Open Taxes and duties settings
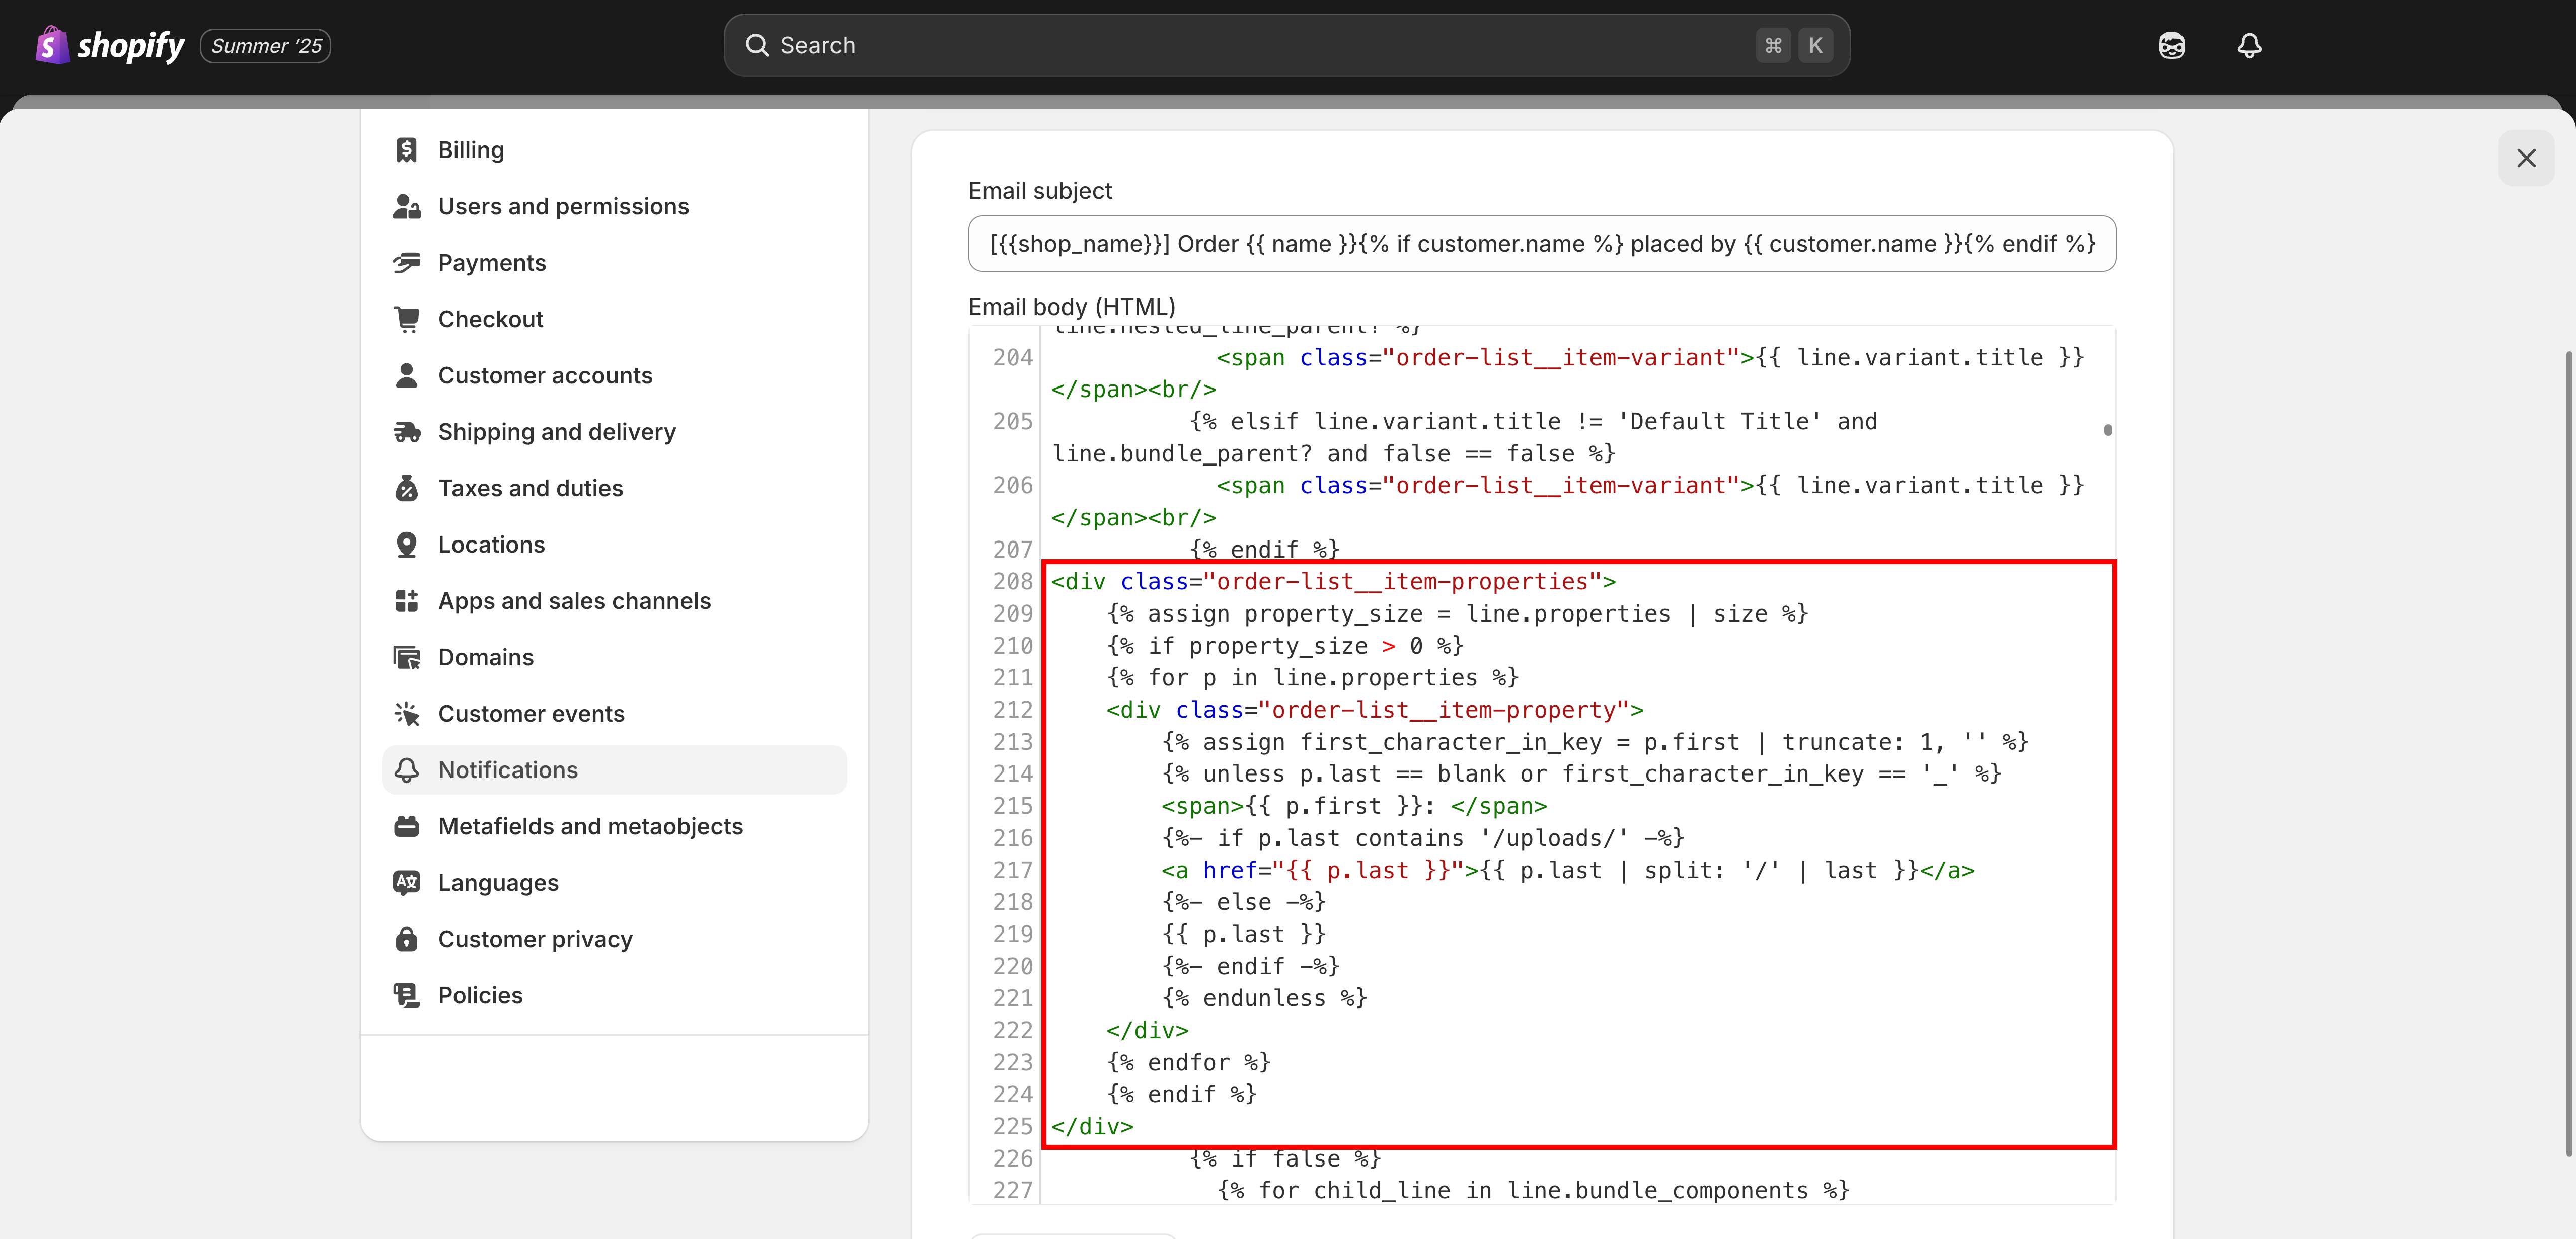This screenshot has height=1239, width=2576. (614, 488)
